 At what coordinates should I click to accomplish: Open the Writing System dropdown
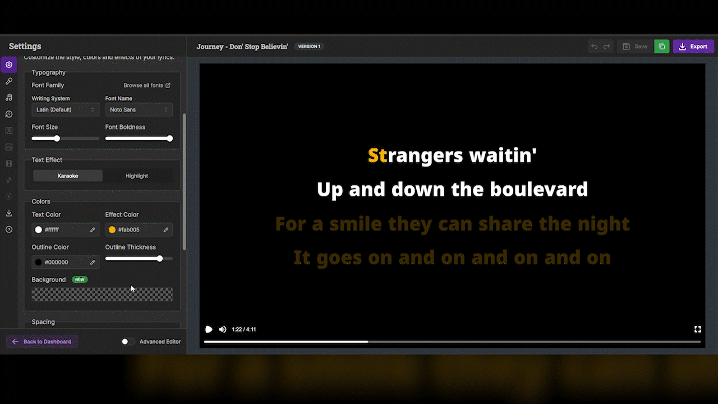pyautogui.click(x=66, y=110)
